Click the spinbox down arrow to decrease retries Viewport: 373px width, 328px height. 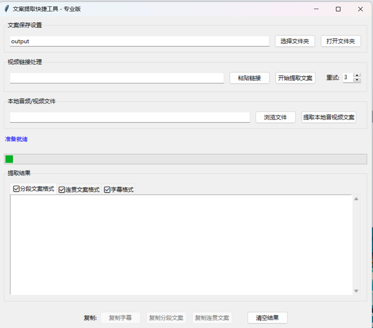point(357,80)
